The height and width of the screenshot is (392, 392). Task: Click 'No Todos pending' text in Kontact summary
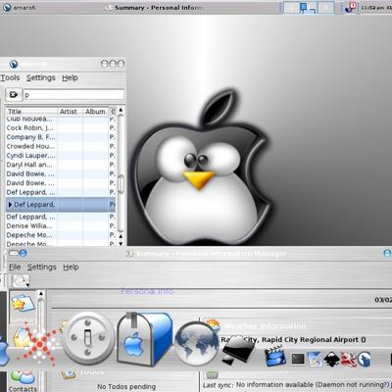tap(126, 386)
